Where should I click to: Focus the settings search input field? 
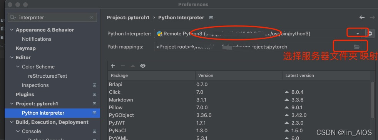point(52,17)
